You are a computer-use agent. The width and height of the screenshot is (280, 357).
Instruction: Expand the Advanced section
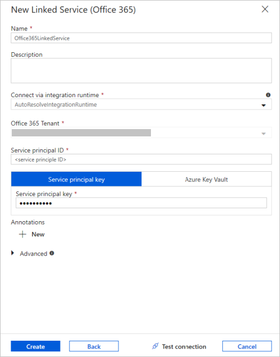13,253
